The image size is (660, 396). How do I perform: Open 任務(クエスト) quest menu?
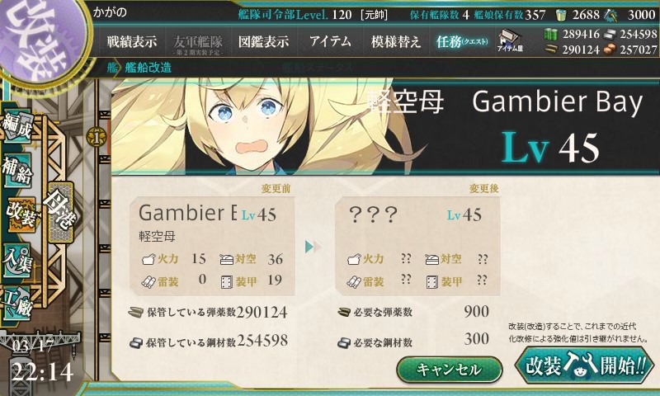point(462,41)
